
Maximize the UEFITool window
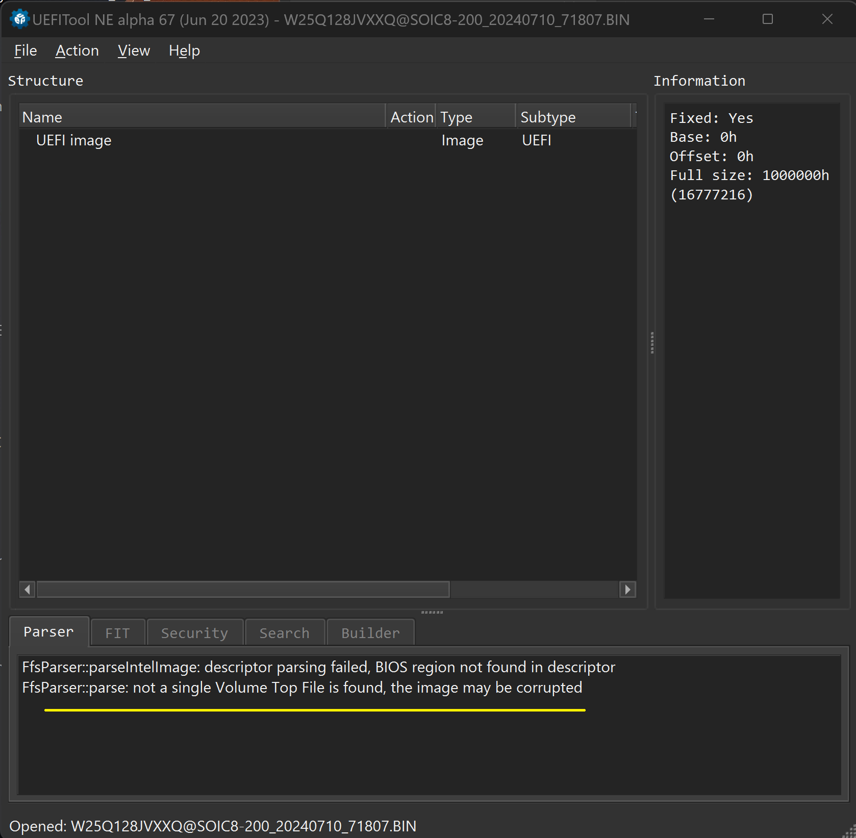[x=768, y=19]
